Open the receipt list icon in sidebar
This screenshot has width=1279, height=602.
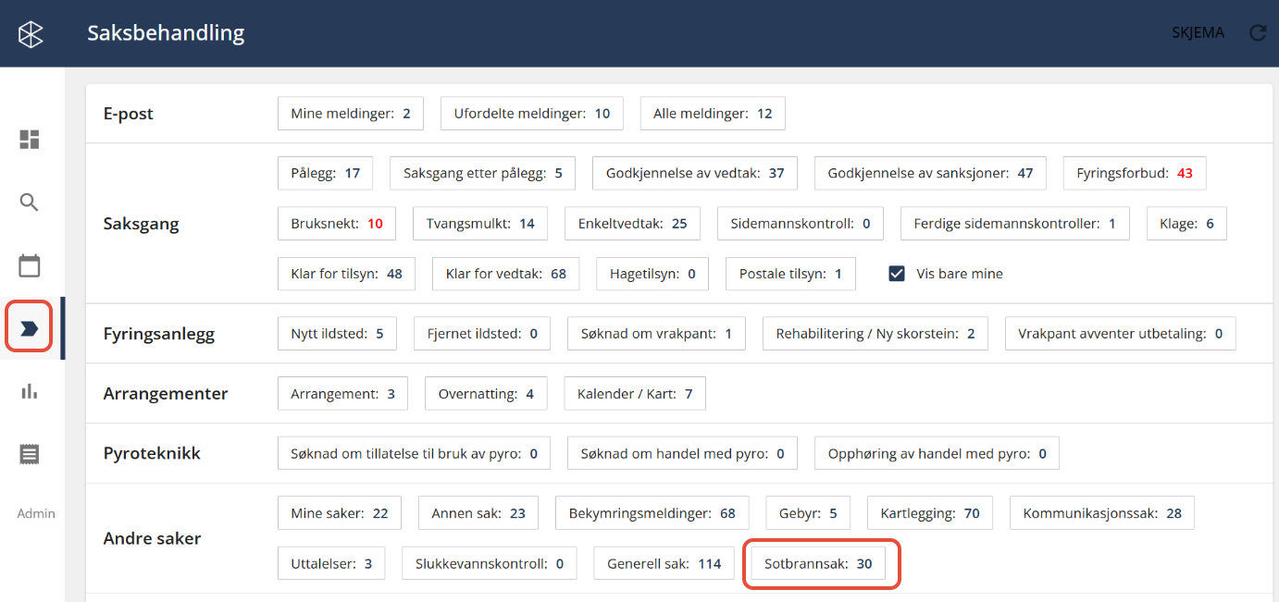pos(30,454)
